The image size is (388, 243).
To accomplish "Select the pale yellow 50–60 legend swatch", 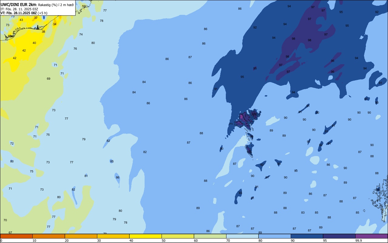I will (x=178, y=236).
